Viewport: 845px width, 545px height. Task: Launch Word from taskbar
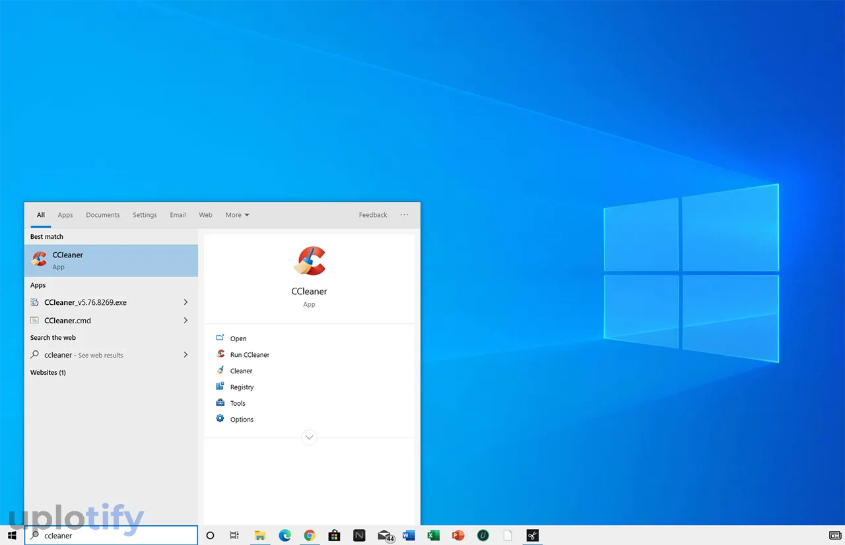[409, 535]
